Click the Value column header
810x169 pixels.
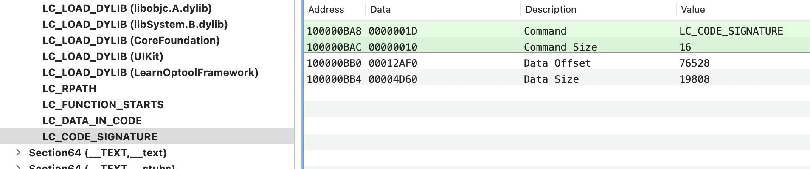pyautogui.click(x=693, y=10)
